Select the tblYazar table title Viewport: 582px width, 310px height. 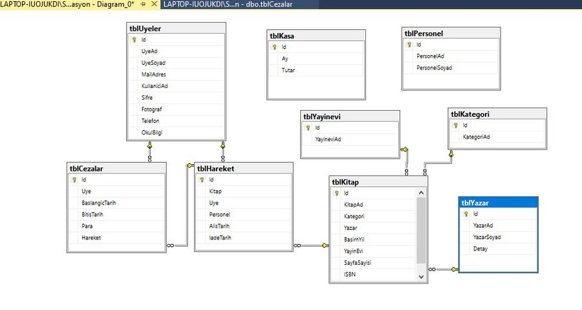click(x=499, y=203)
